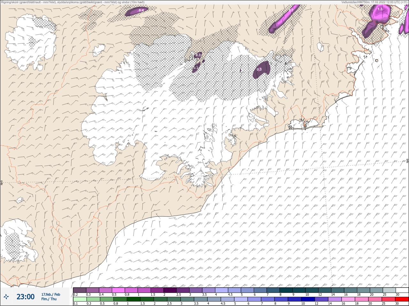Screen dimensions: 409x306
Task: Click the '17.feb./ Feb' date text
Action: click(x=50, y=294)
